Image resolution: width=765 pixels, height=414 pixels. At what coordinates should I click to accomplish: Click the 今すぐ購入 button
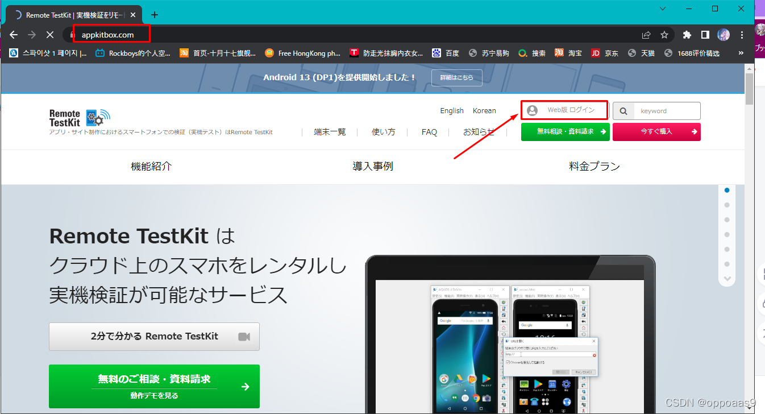tap(656, 131)
